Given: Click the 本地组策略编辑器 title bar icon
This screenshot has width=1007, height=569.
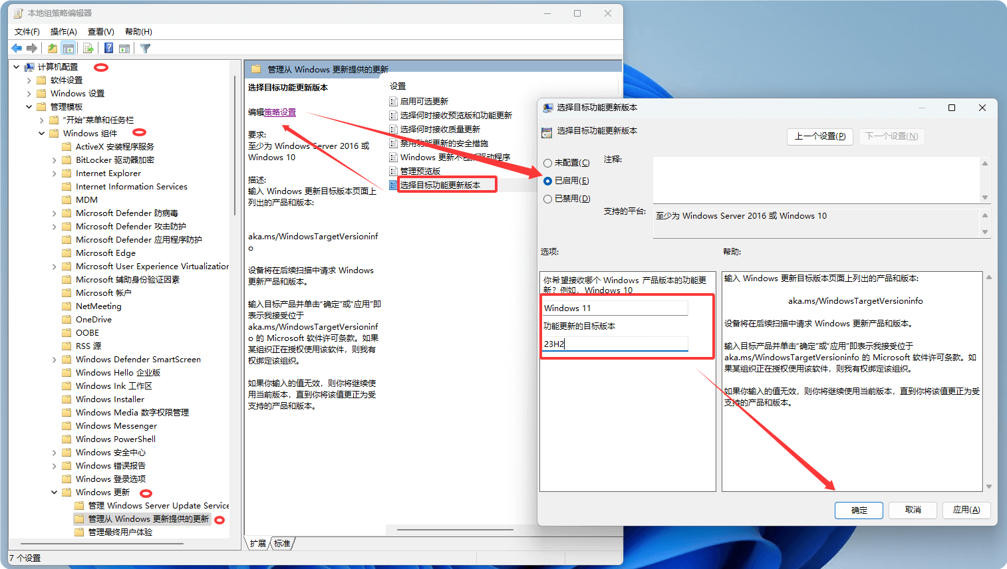Looking at the screenshot, I should click(x=19, y=13).
